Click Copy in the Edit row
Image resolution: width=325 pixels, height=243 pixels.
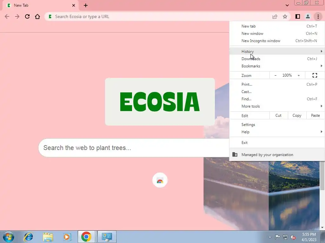tap(297, 115)
